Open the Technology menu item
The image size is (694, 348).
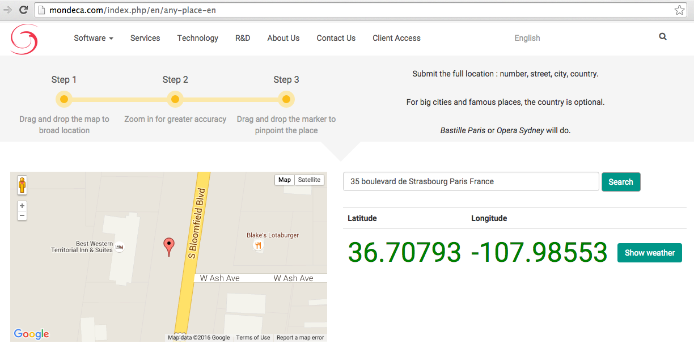(x=197, y=38)
